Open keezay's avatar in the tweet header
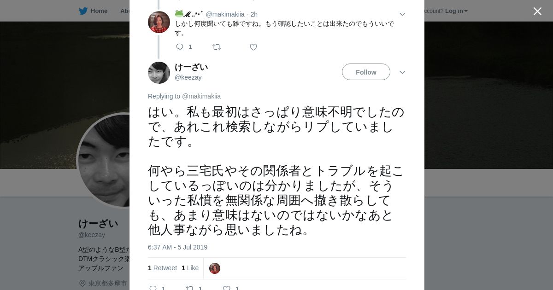This screenshot has height=290, width=553. [x=159, y=73]
